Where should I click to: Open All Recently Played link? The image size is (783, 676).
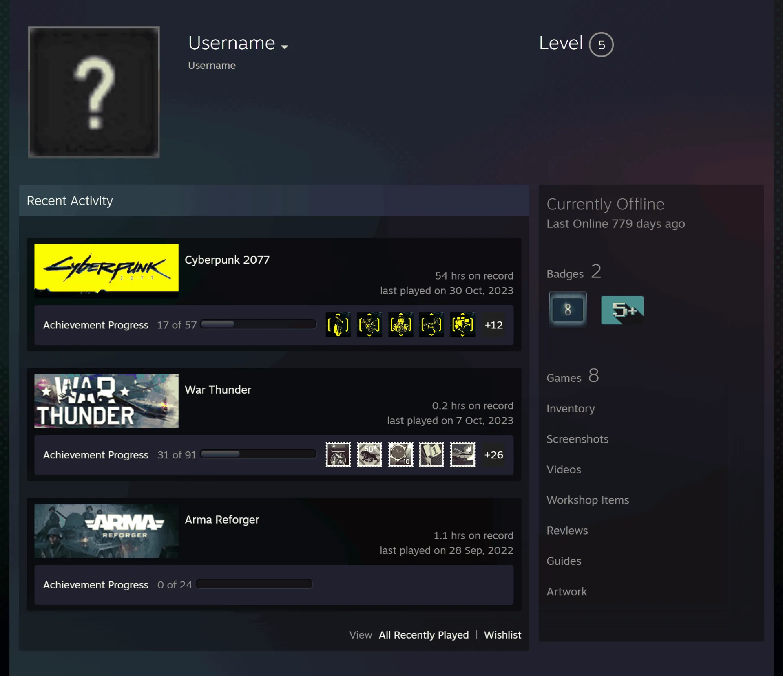(424, 635)
